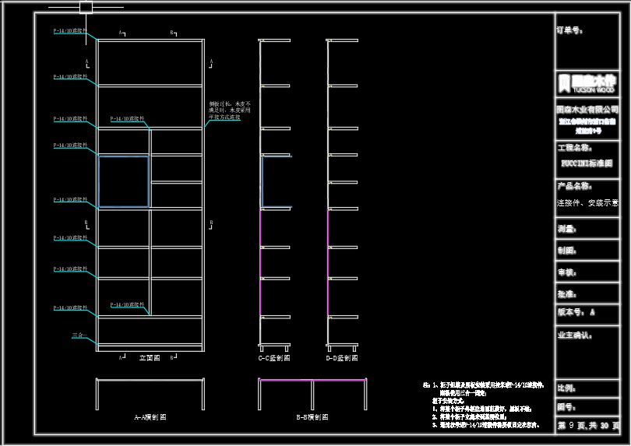Select the A-A横剖图 section title
The image size is (631, 446).
[150, 417]
